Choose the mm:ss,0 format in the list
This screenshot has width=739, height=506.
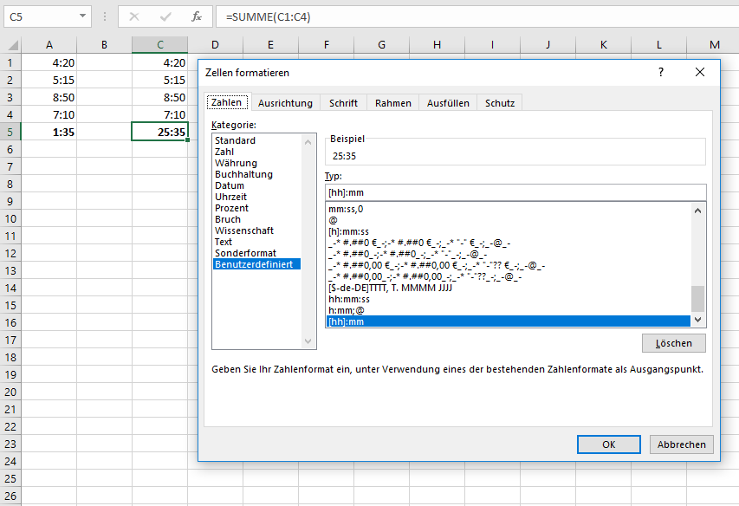tap(509, 209)
